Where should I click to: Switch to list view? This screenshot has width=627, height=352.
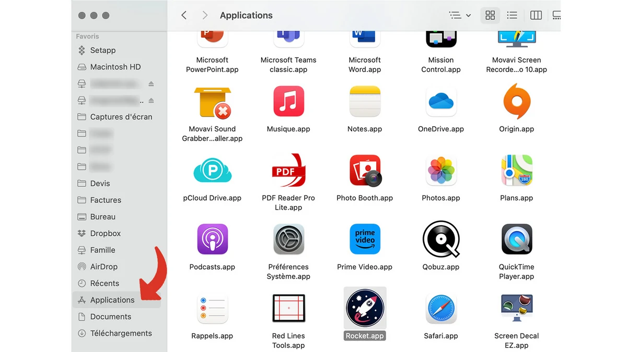[512, 15]
